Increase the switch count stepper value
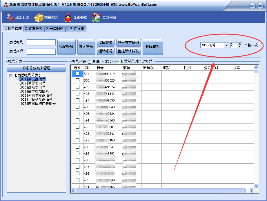This screenshot has width=267, height=201. coord(240,44)
